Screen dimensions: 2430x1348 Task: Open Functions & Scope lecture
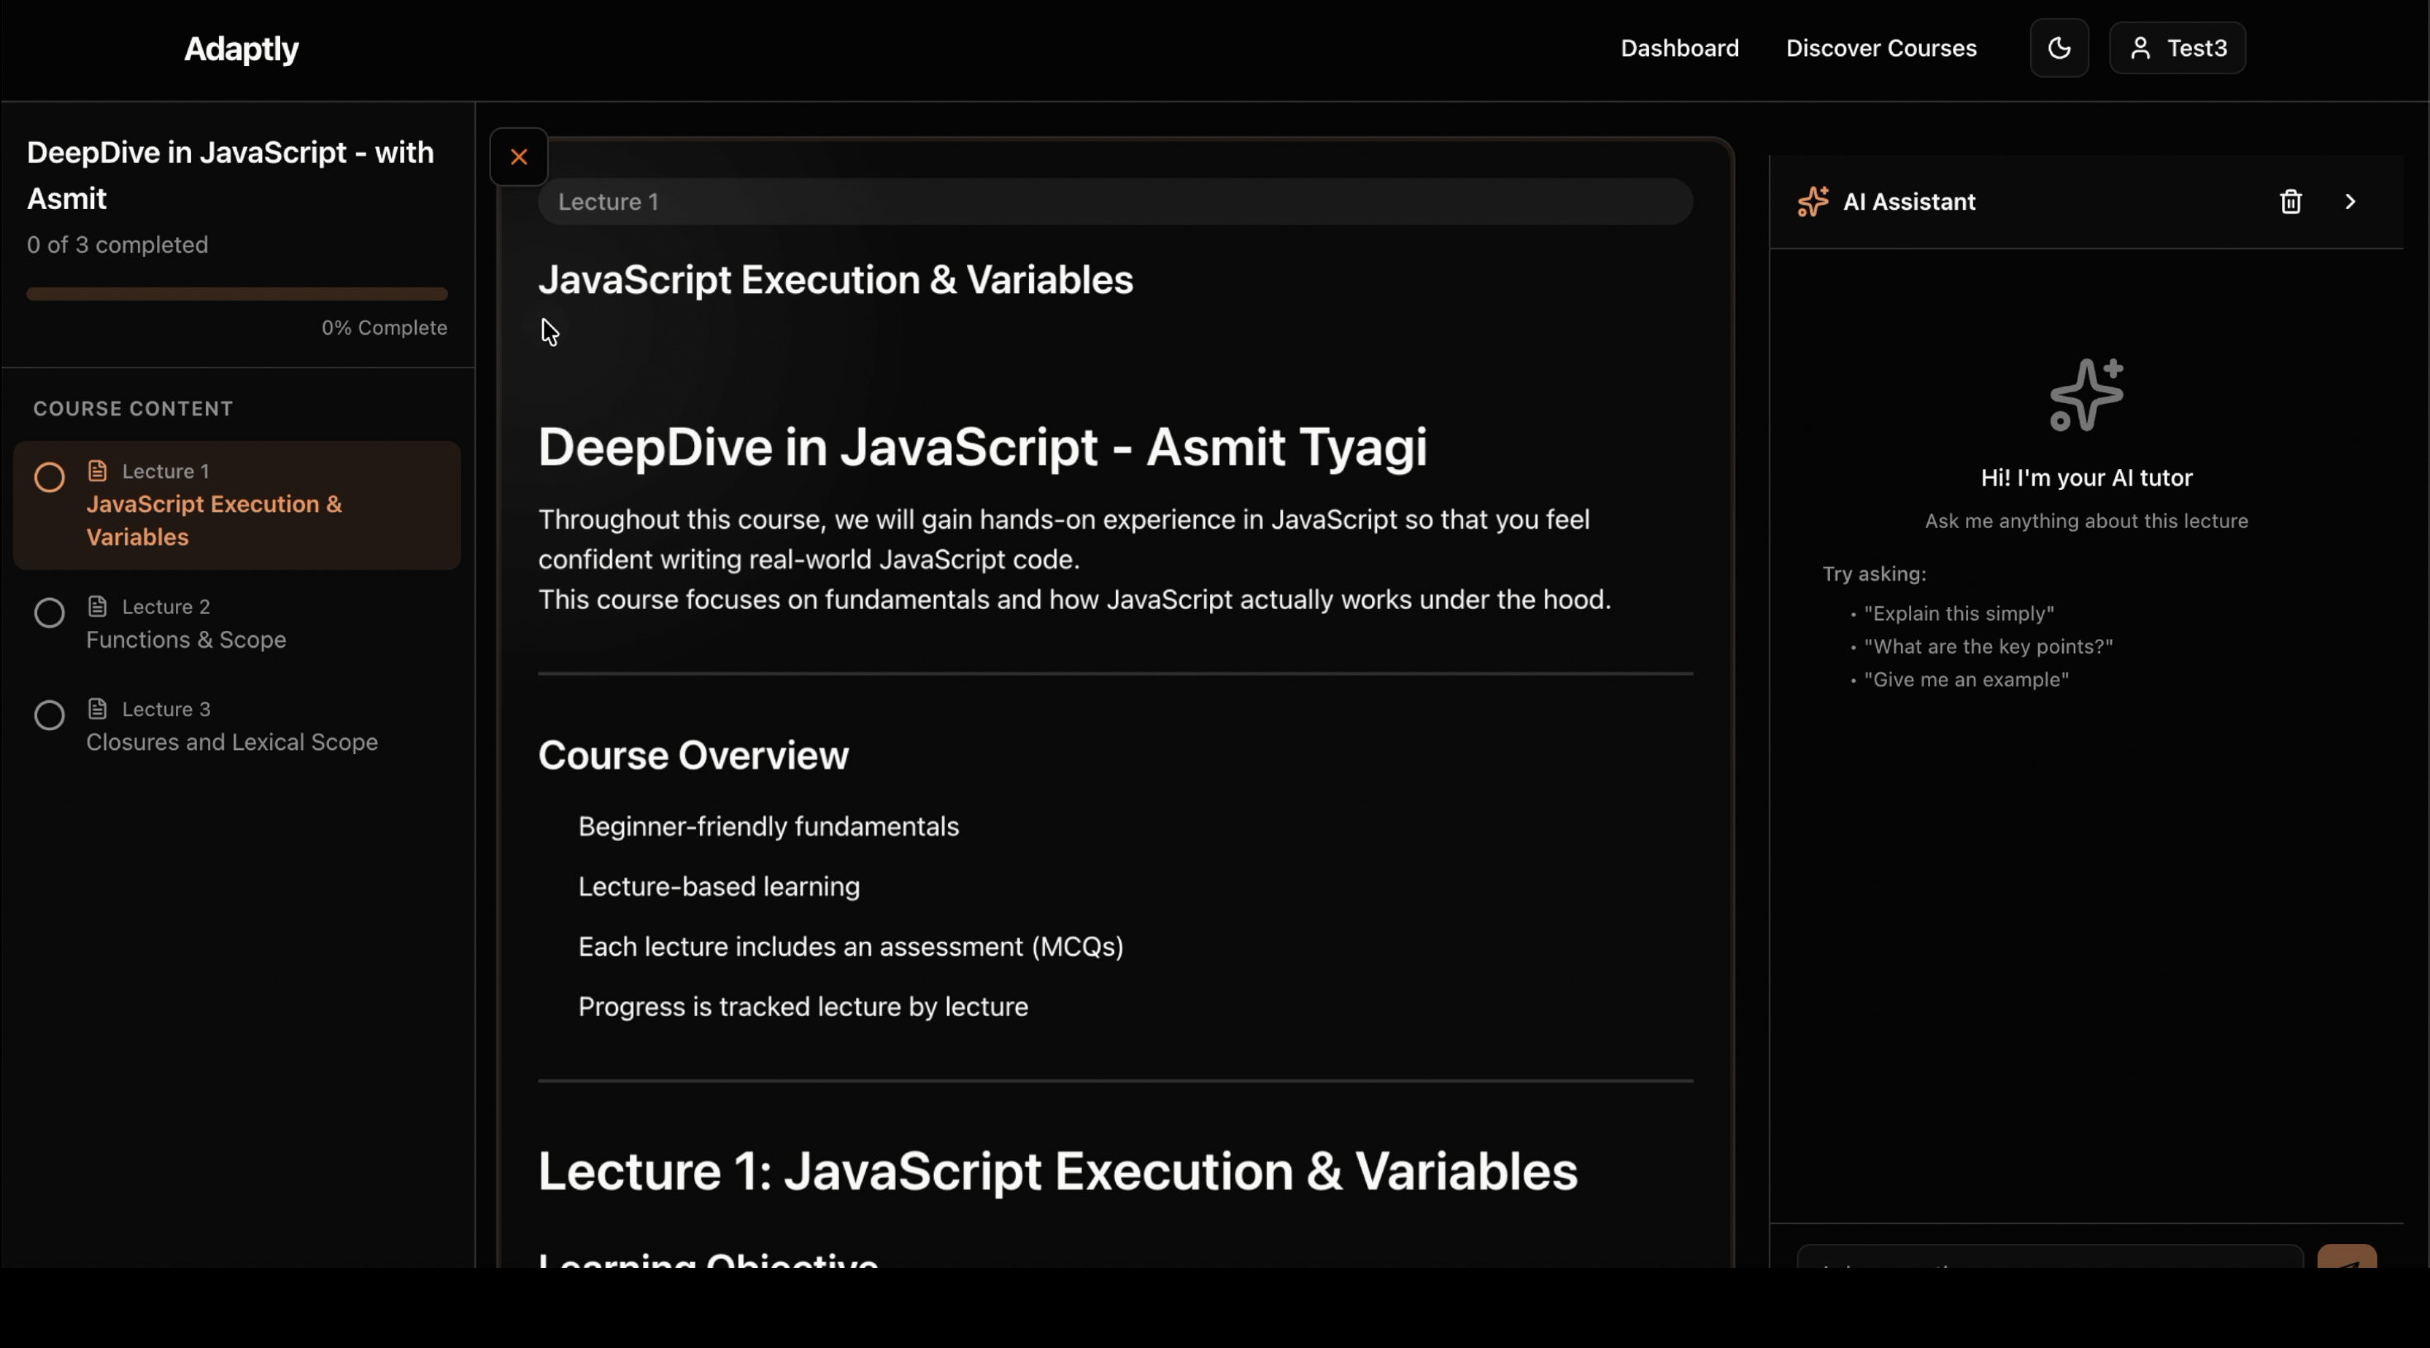186,639
